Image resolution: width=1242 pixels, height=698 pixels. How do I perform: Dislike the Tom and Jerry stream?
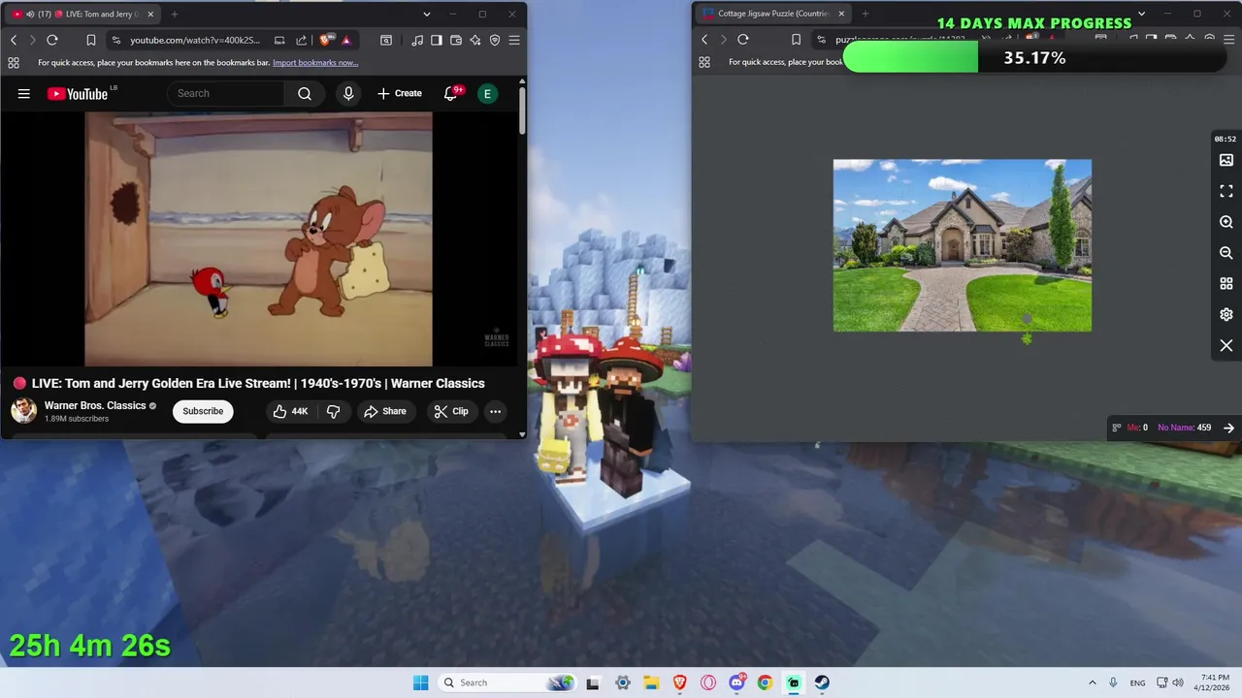[333, 411]
